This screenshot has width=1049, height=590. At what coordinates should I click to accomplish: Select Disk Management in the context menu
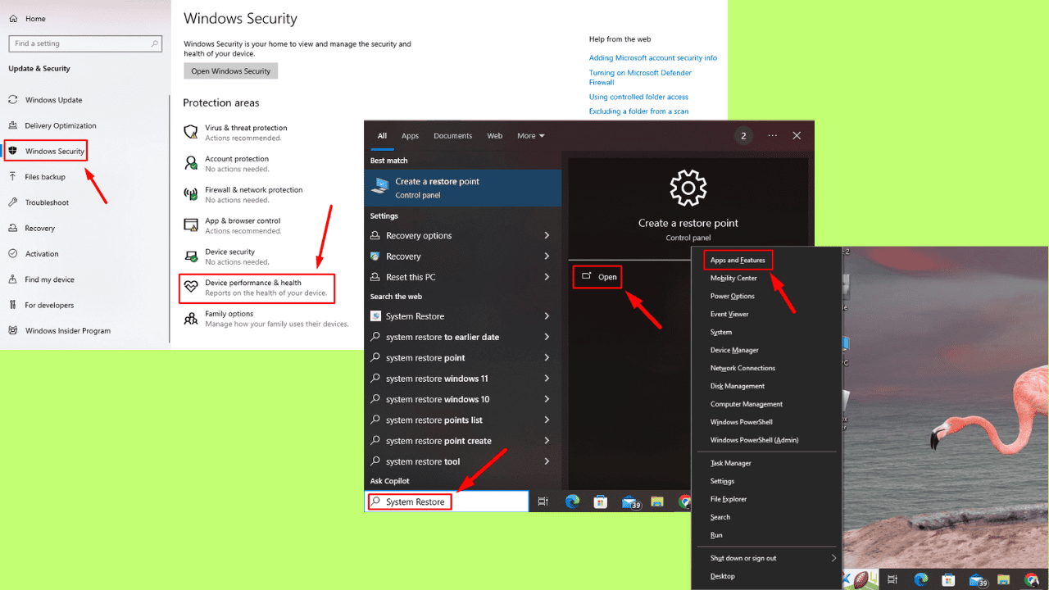(738, 386)
